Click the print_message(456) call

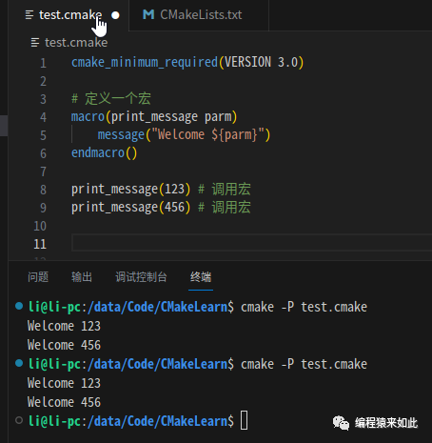[x=130, y=208]
